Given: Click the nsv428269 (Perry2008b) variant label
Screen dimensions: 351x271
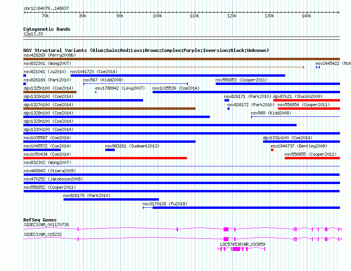Looking at the screenshot, I should click(50, 55).
